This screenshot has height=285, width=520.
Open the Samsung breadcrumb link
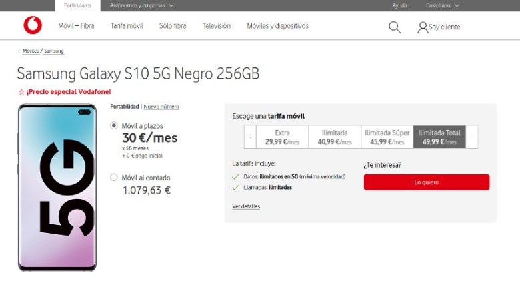pos(54,51)
